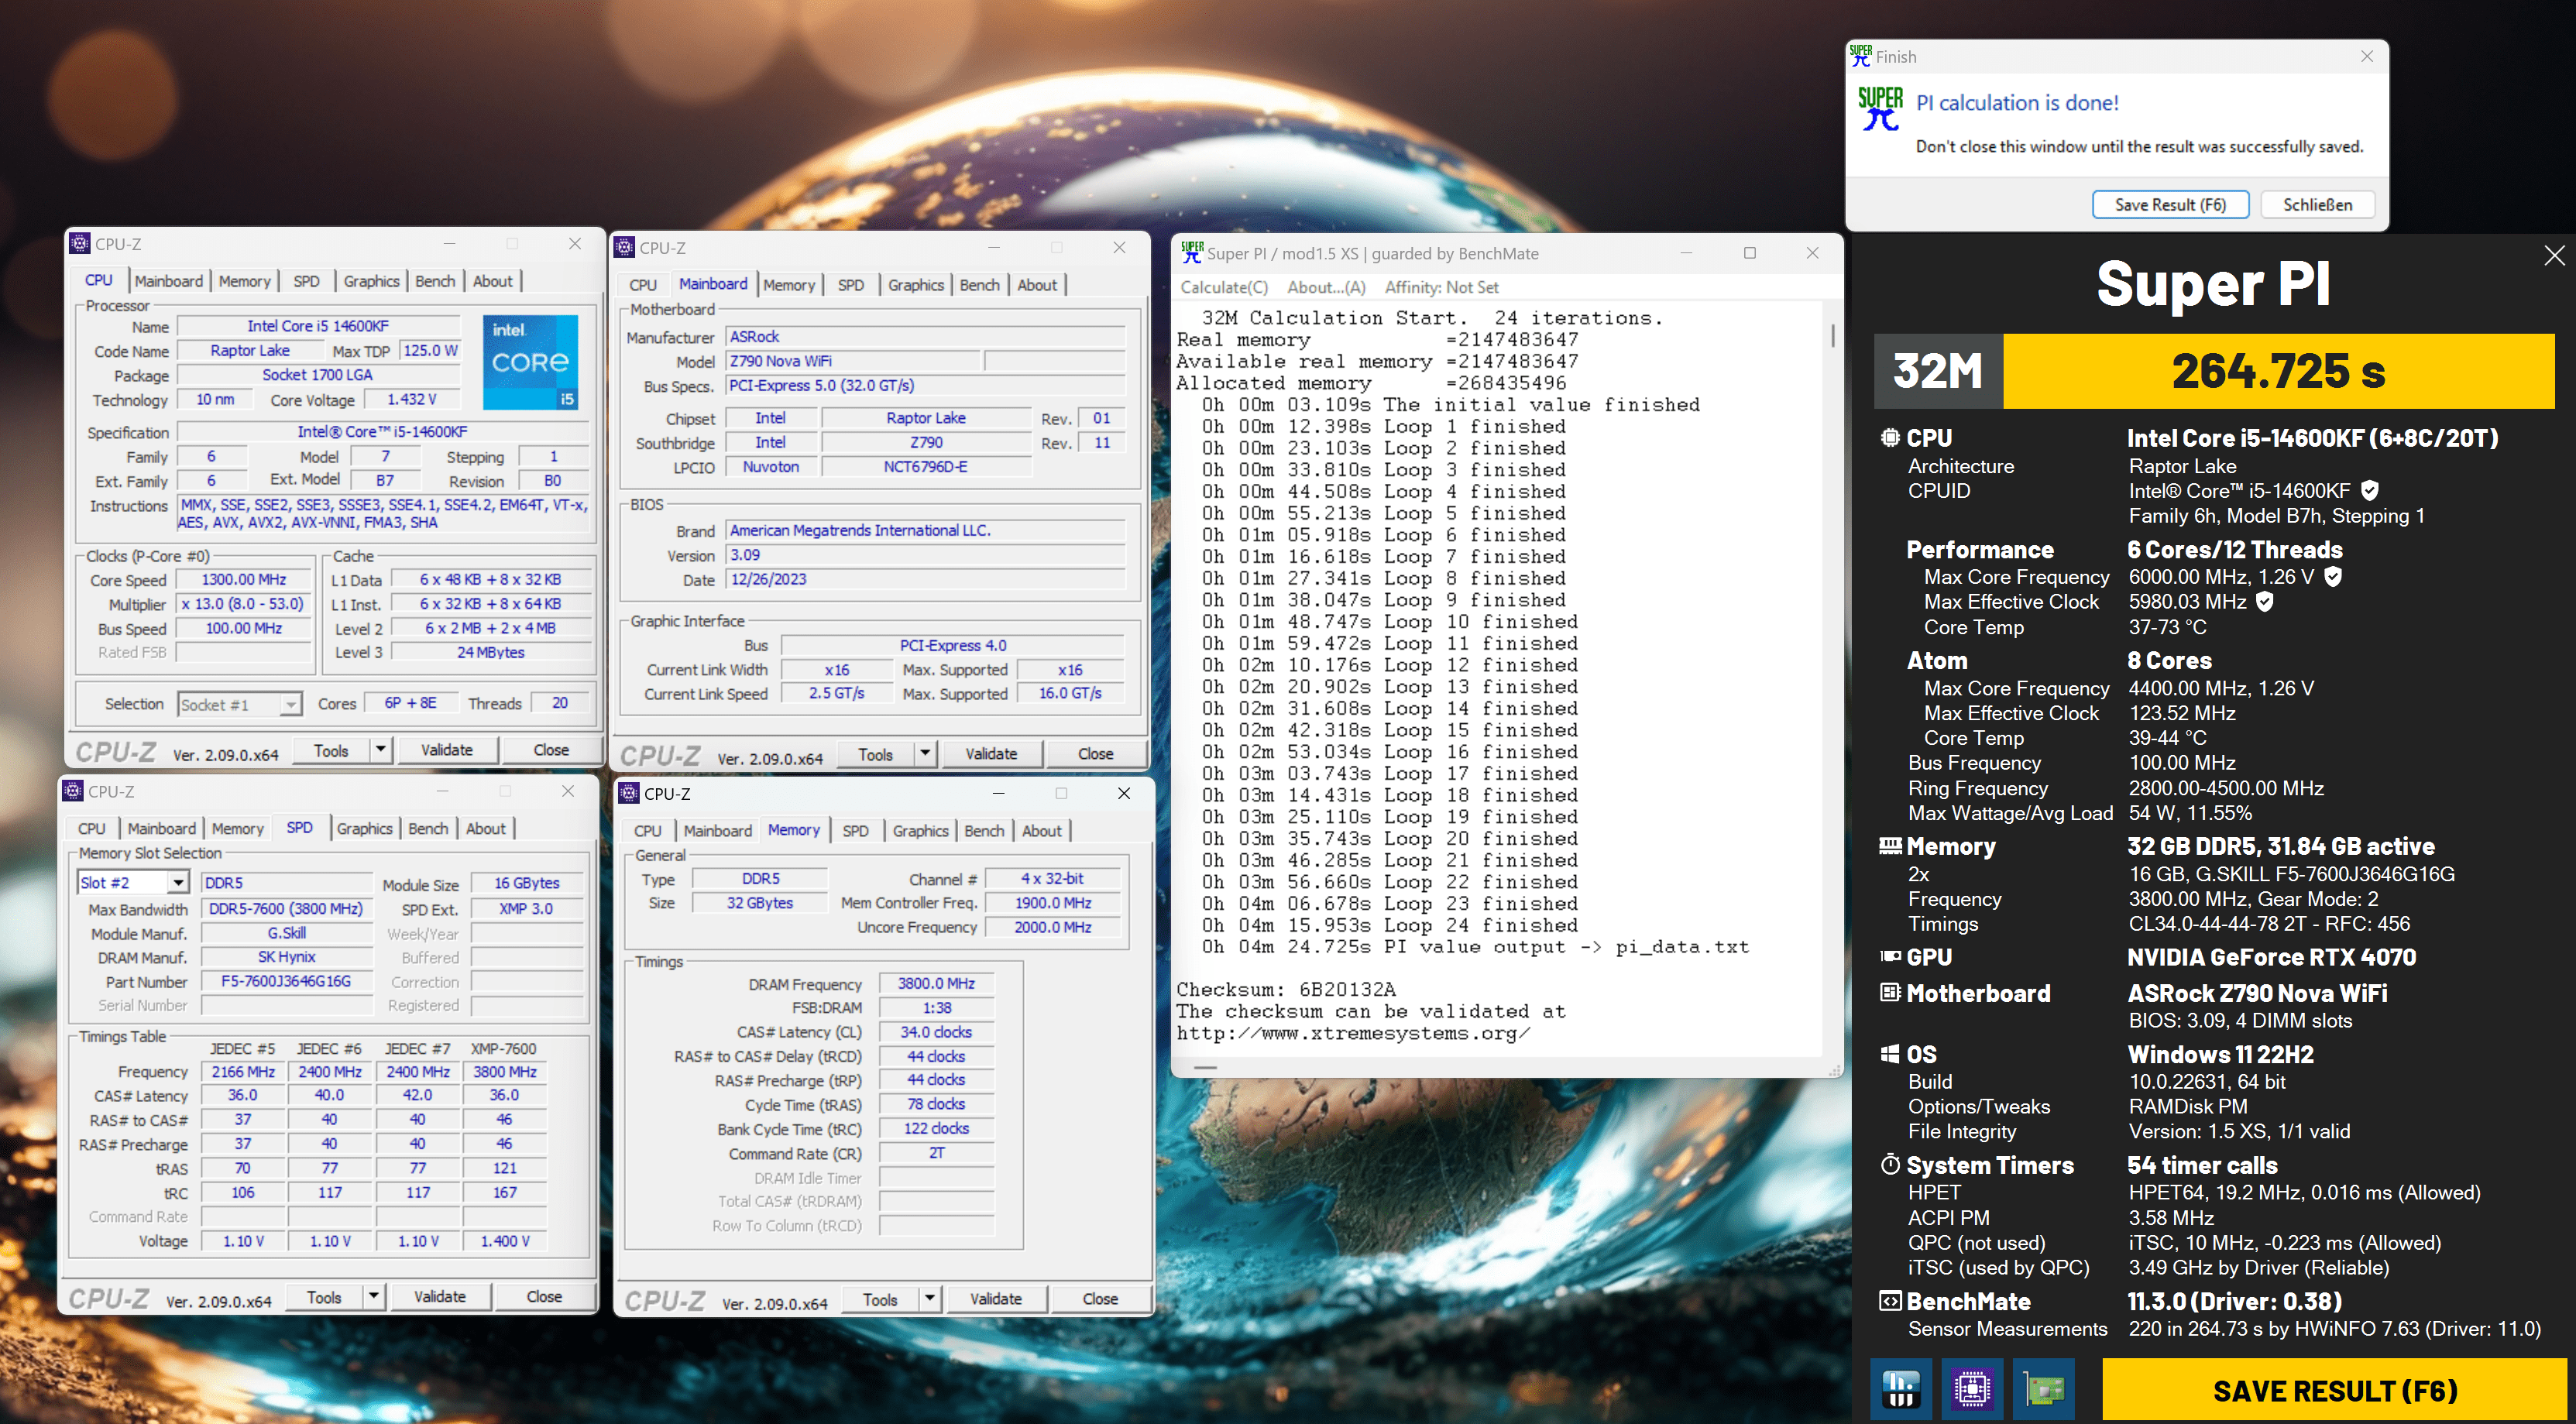Click the http://www.xtremesystems.org/ text line
The image size is (2576, 1424).
click(x=1353, y=1033)
